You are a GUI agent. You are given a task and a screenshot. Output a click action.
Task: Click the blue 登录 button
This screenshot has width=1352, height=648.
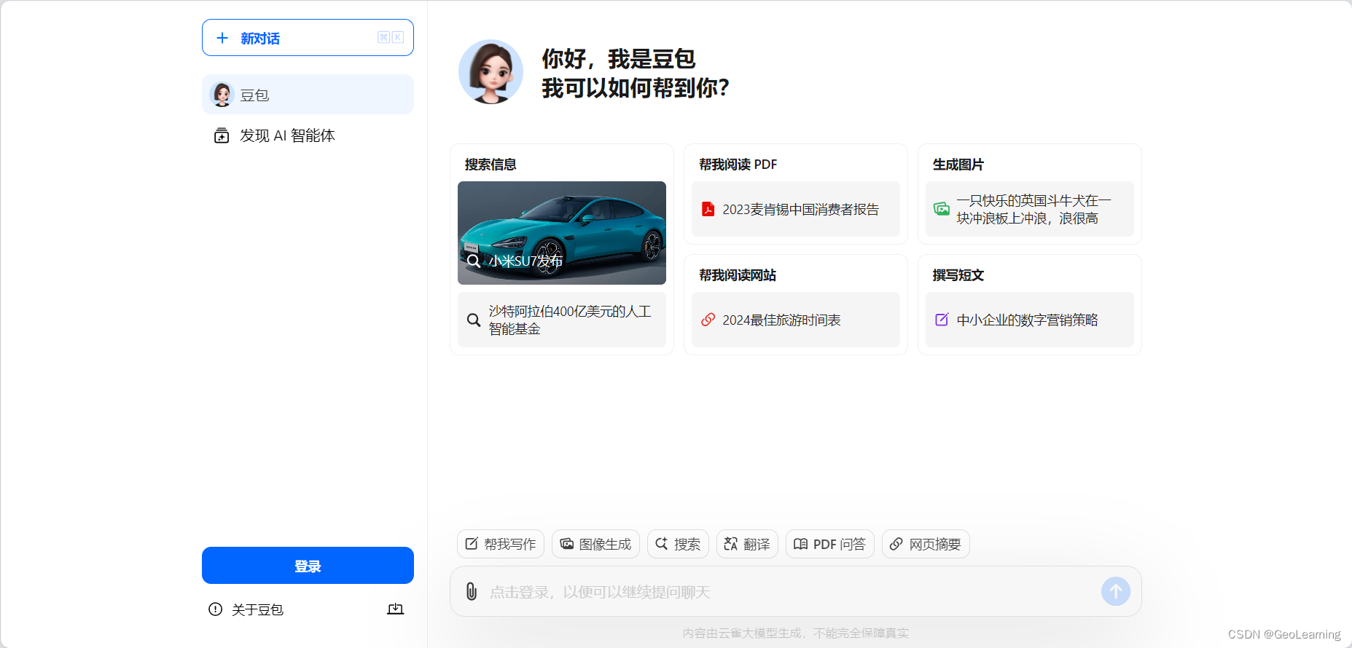(308, 566)
